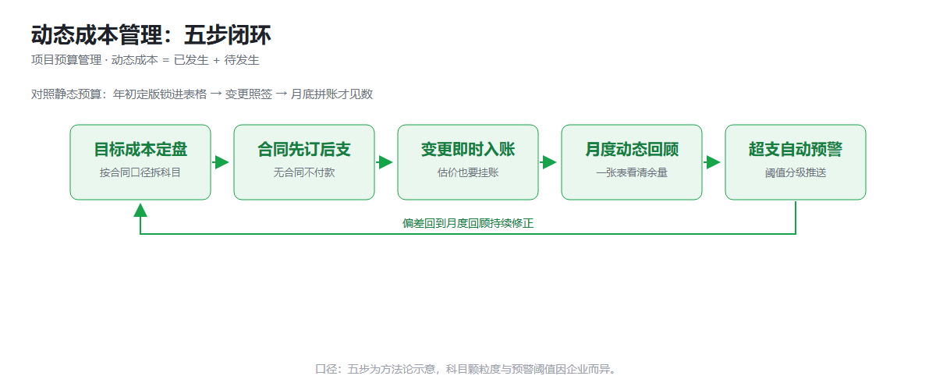Click the subtitle 项目预算管理 · 动态成本 = 已发生 + 待发生
The image size is (936, 390).
coord(145,60)
